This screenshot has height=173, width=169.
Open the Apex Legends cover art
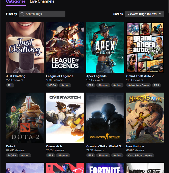105,47
